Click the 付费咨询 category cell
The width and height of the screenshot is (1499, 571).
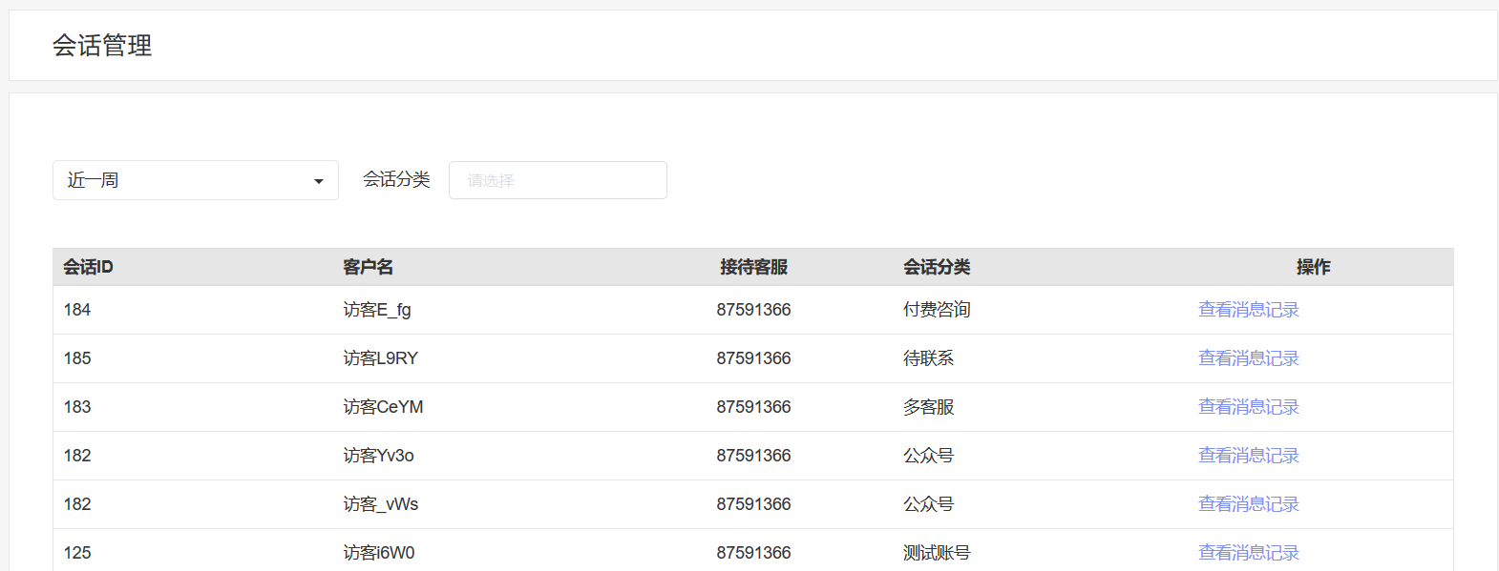pyautogui.click(x=937, y=310)
